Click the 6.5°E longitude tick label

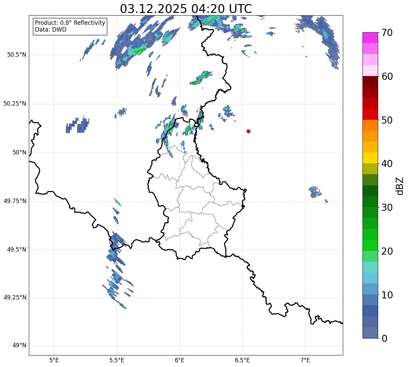coord(242,360)
